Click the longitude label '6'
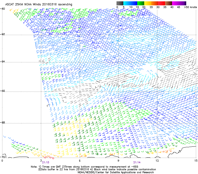The width and height of the screenshot is (198, 174). pyautogui.click(x=80, y=161)
